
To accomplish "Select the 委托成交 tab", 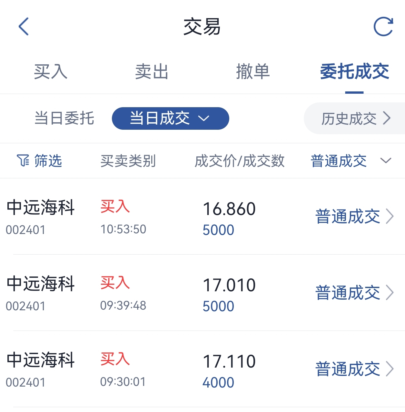I will point(354,71).
